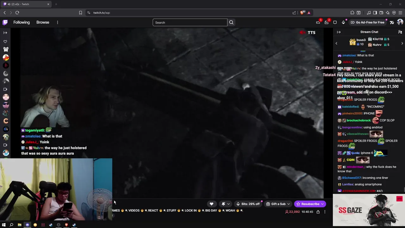This screenshot has height=228, width=405.
Task: Click brochachobrock username in chat
Action: pyautogui.click(x=358, y=120)
